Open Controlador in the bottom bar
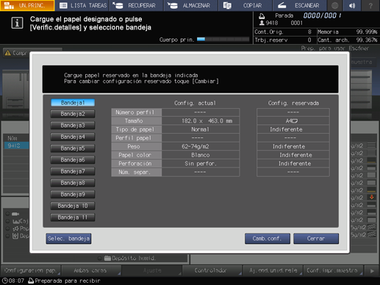The height and width of the screenshot is (285, 380). pos(212,270)
